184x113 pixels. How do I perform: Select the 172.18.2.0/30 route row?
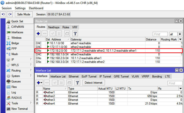click(109, 51)
